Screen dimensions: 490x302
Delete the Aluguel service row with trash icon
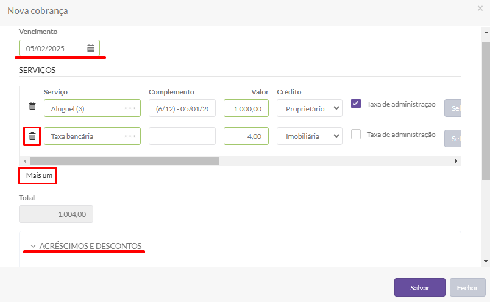pos(32,107)
